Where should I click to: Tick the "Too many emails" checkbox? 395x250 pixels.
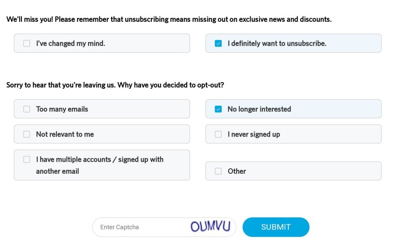(x=27, y=109)
